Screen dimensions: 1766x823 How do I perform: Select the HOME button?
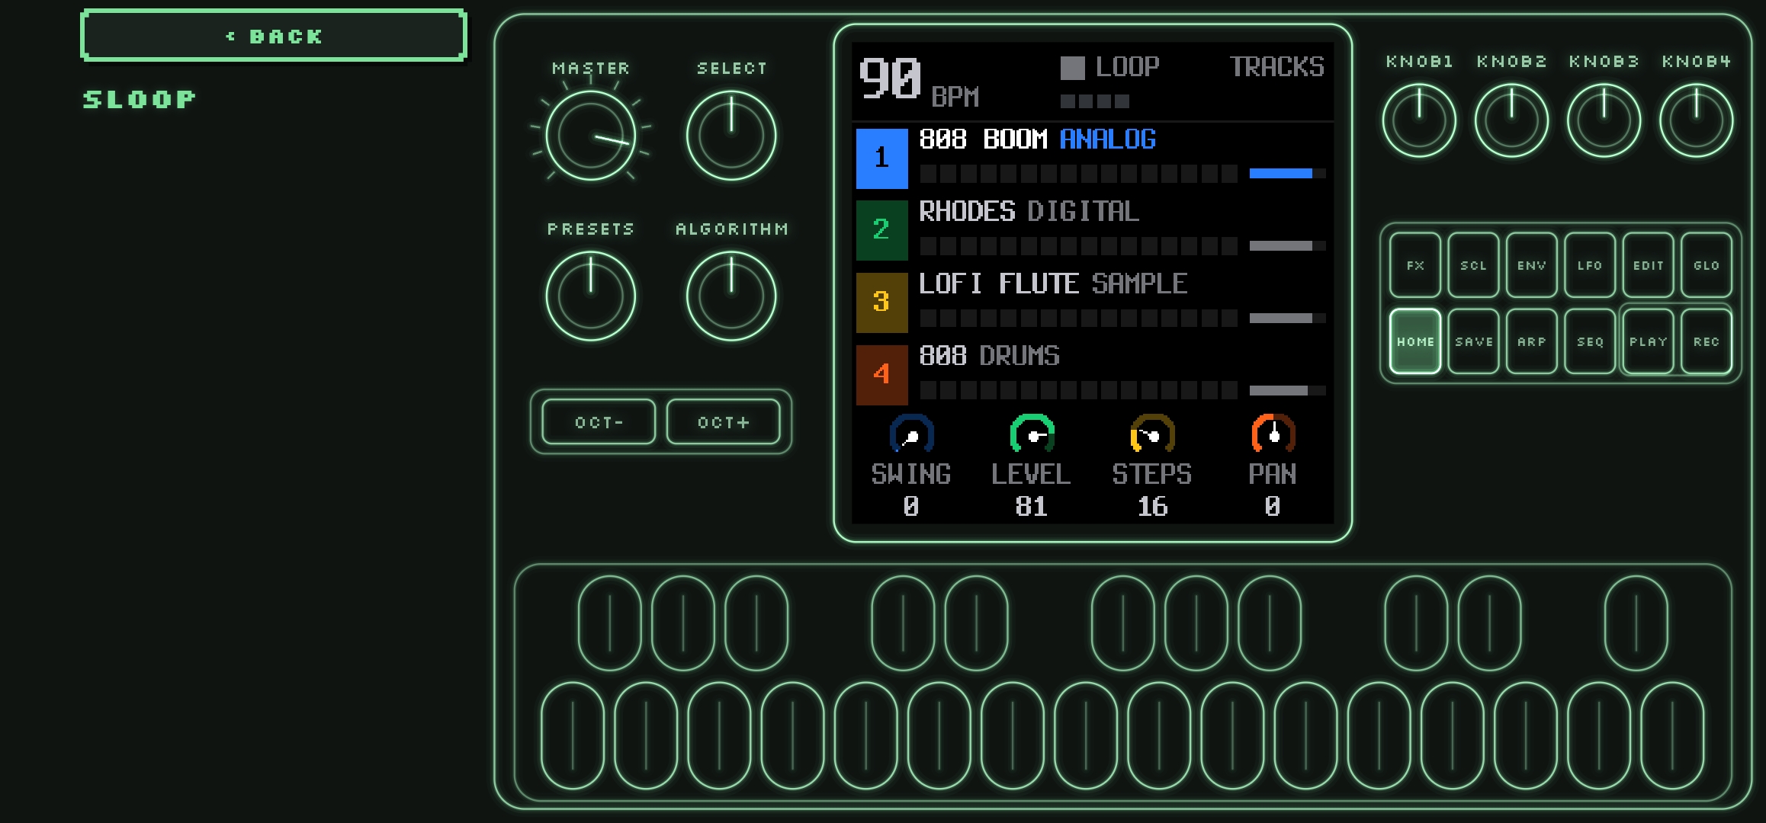[x=1415, y=341]
